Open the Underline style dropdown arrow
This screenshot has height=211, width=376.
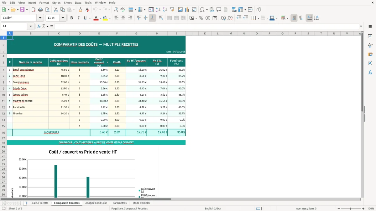pos(90,18)
